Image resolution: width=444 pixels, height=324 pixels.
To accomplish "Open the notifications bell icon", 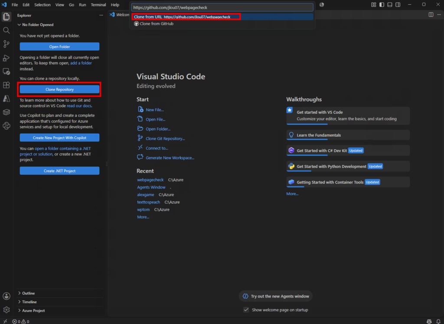I will point(438,321).
